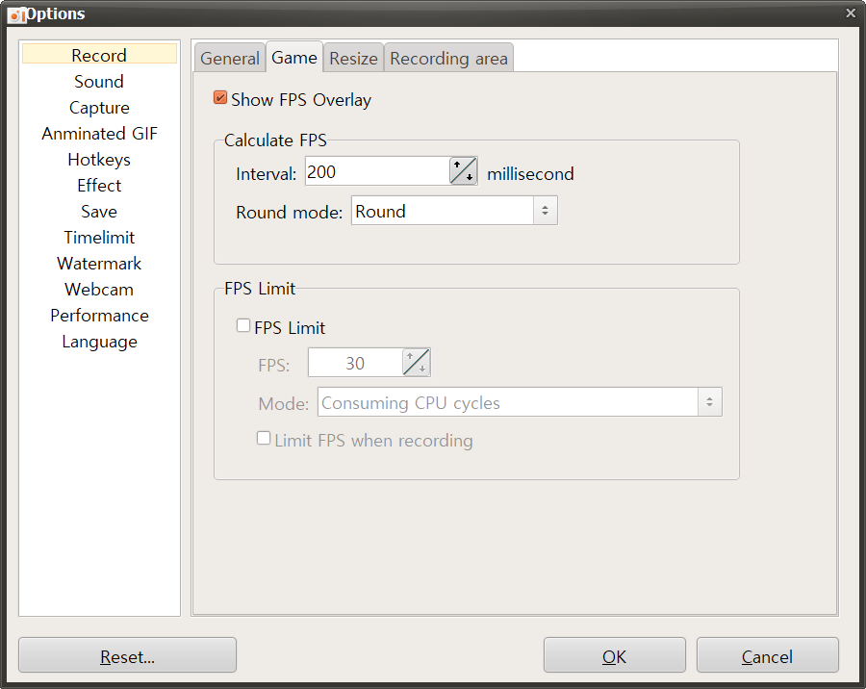Switch to the General tab
Viewport: 866px width, 689px height.
click(x=230, y=58)
